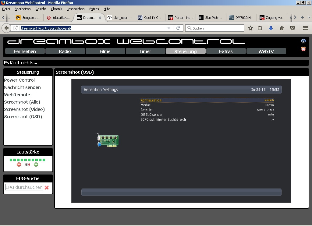312x226 pixels.
Task: Open the Firefox hamburger menu
Action: [306, 28]
